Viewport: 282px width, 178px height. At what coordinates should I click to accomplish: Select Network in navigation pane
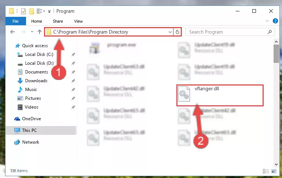point(30,142)
